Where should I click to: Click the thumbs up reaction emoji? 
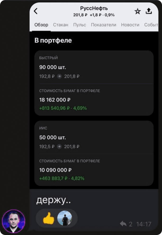(x=48, y=219)
